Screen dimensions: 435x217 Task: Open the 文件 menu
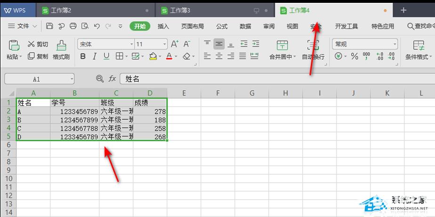tap(22, 26)
